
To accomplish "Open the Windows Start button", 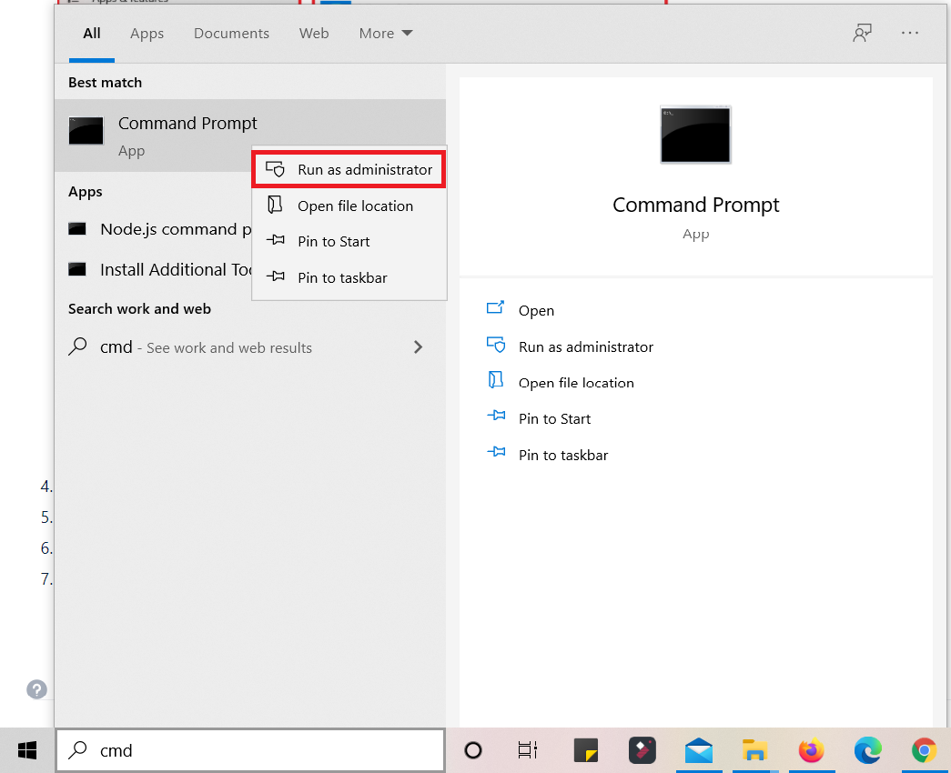I will [x=27, y=750].
